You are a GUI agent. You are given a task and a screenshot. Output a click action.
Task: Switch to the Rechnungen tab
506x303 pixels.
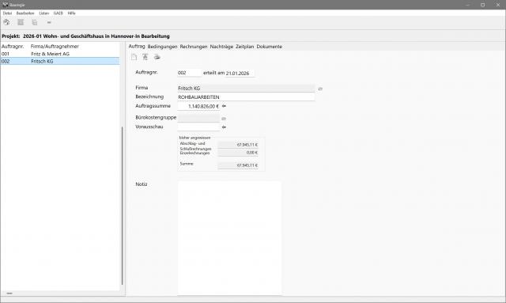pos(194,47)
